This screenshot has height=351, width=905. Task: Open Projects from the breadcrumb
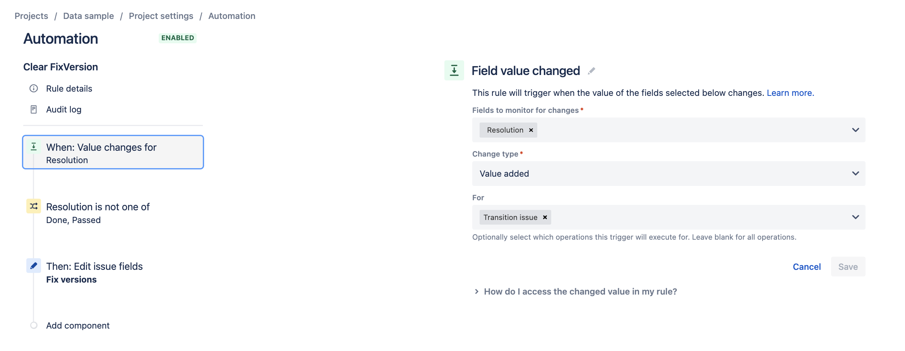[x=31, y=15]
